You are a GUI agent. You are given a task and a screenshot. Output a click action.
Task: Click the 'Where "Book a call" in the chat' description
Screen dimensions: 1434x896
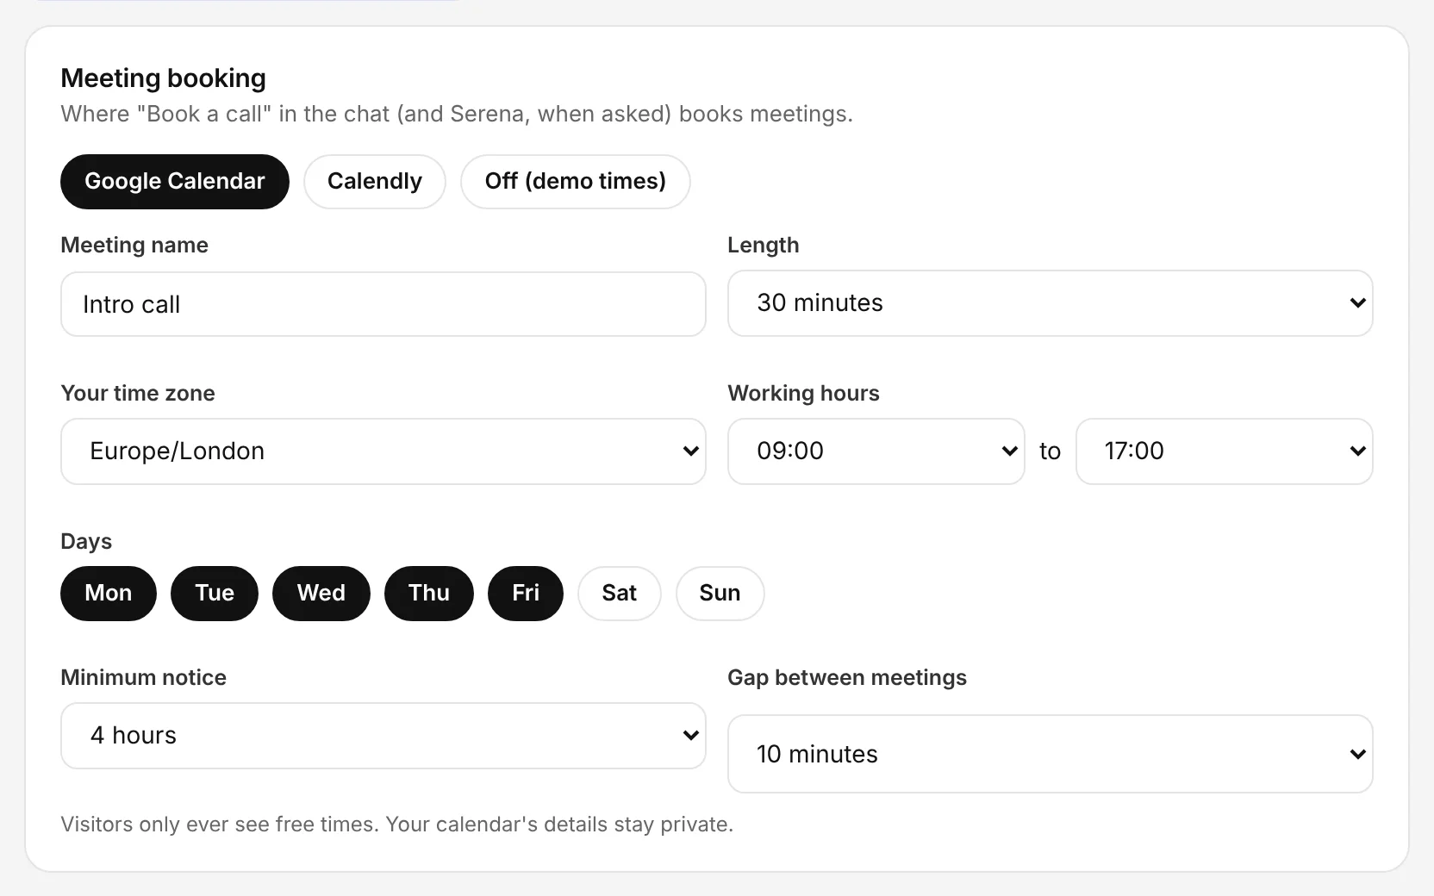click(457, 114)
